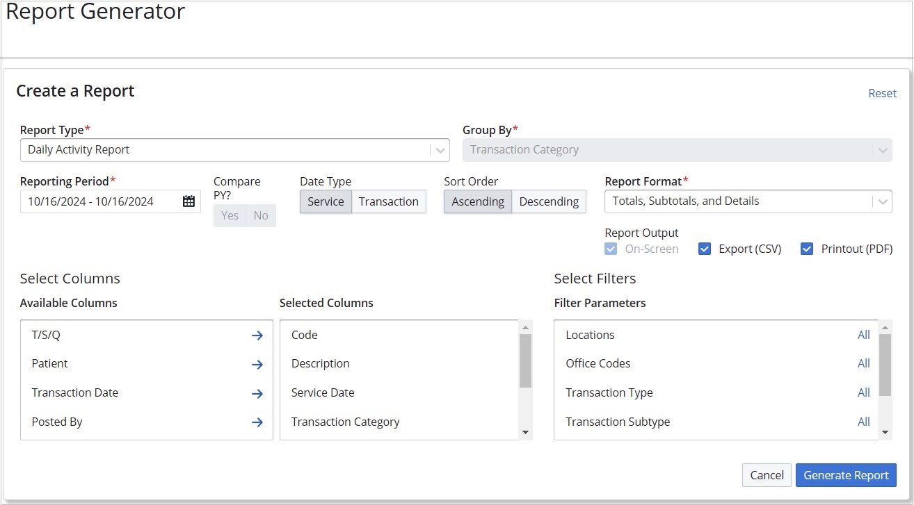914x505 pixels.
Task: Click the Generate Report button
Action: pyautogui.click(x=846, y=475)
